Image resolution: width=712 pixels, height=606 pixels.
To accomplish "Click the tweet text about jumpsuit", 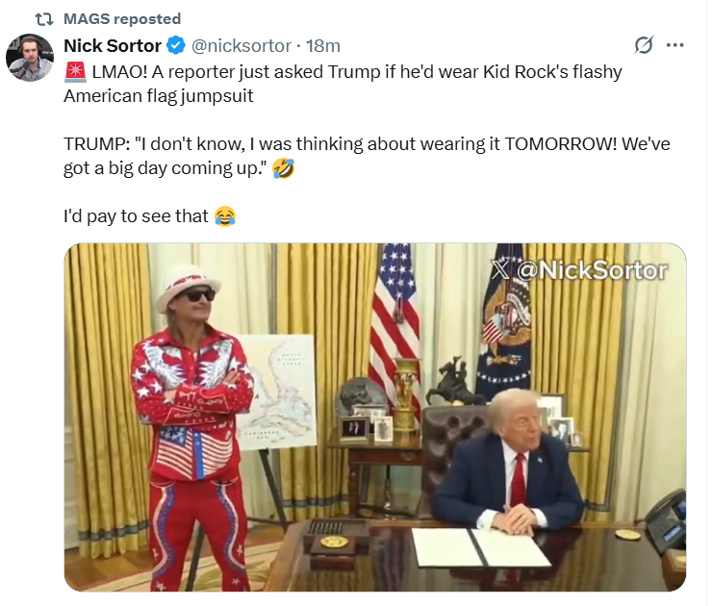I will click(x=343, y=84).
